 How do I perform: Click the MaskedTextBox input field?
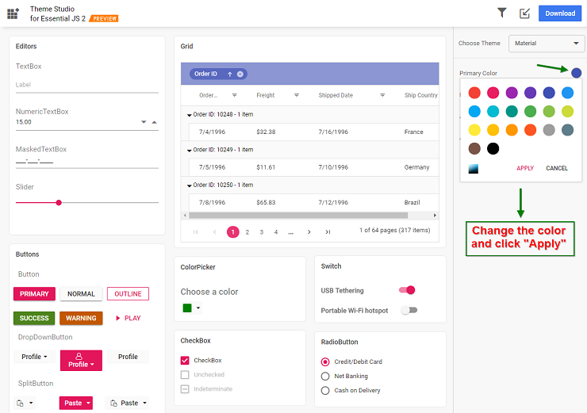87,162
